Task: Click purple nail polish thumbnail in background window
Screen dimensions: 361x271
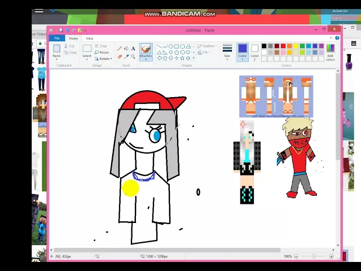Action: [x=349, y=62]
